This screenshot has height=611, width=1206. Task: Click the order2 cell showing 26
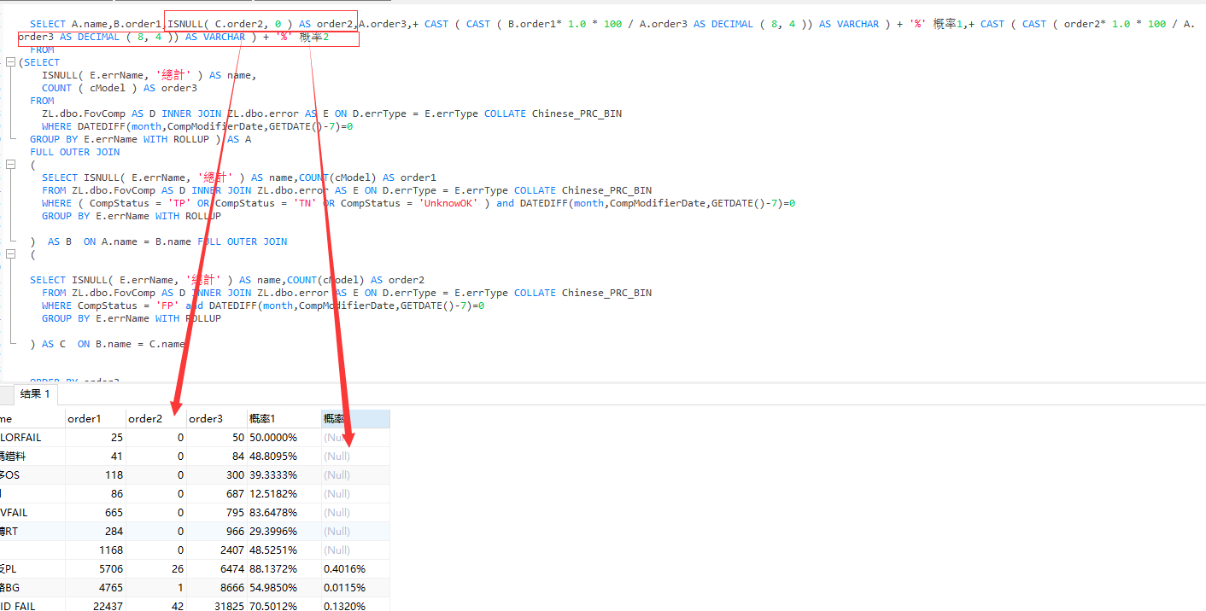[x=156, y=568]
